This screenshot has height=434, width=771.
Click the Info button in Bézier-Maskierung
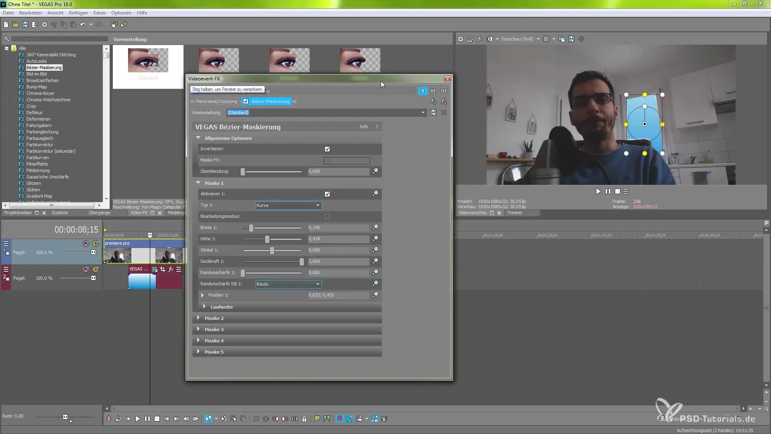[x=364, y=127]
